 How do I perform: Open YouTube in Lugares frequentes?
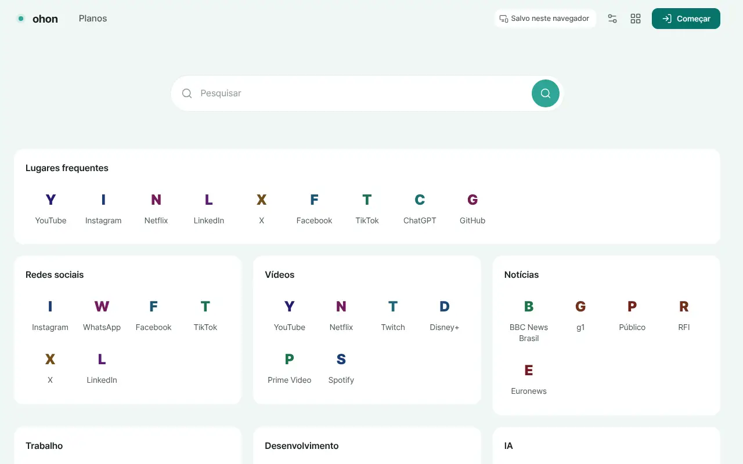point(51,209)
